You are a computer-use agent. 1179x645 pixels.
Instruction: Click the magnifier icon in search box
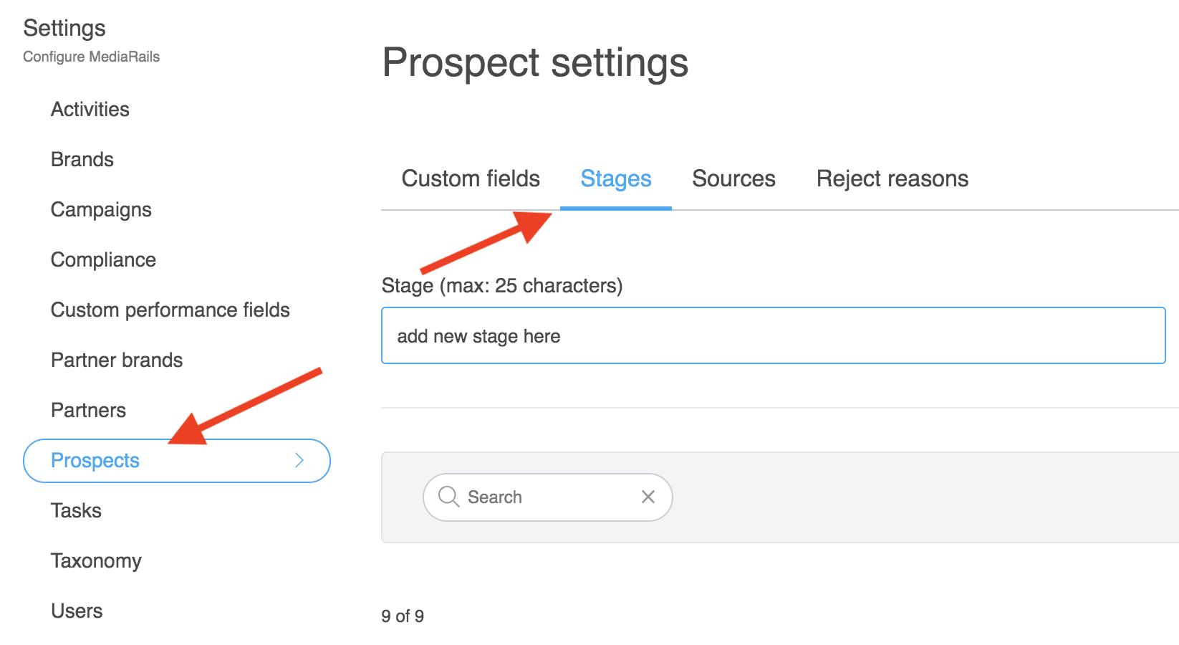[x=448, y=497]
